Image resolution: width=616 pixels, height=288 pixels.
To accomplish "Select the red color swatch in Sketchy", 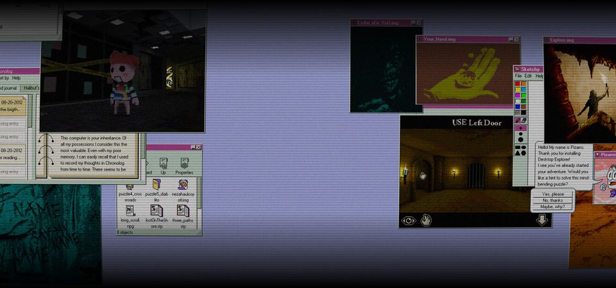I will tap(518, 83).
